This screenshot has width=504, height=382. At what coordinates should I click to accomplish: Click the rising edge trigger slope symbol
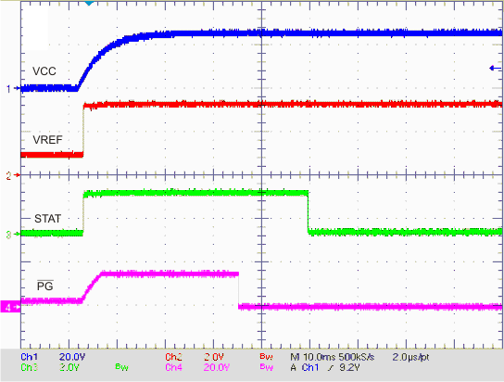[332, 367]
